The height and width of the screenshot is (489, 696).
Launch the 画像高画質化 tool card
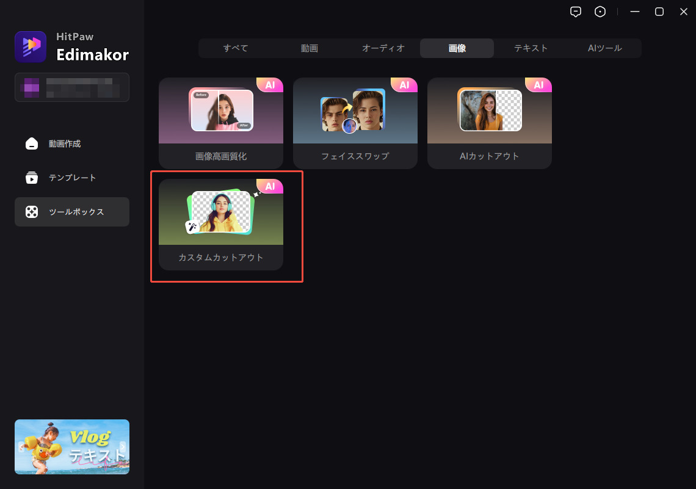coord(221,123)
